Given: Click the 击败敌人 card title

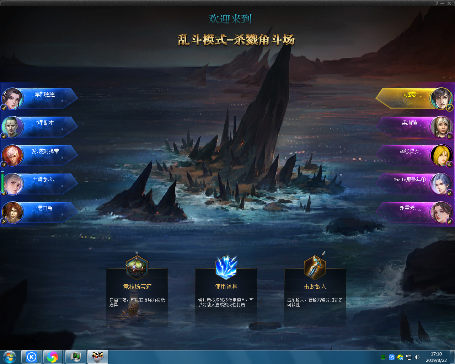Looking at the screenshot, I should (x=315, y=287).
